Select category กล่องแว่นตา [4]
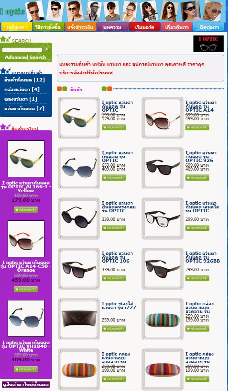The height and width of the screenshot is (391, 228). click(22, 90)
